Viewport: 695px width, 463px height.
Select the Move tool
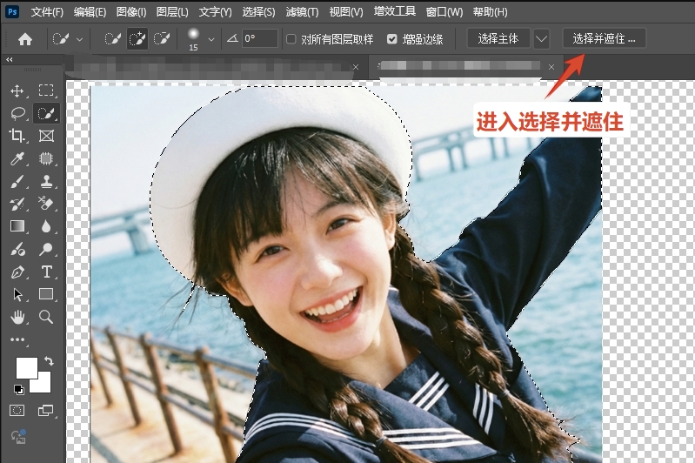pyautogui.click(x=17, y=91)
